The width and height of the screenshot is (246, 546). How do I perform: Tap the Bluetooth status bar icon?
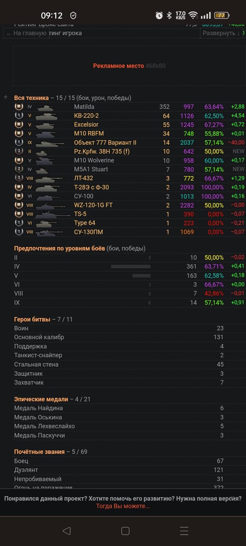point(169,15)
